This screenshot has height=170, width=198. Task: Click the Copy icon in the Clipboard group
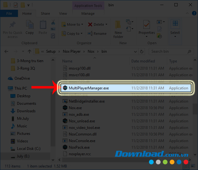[x=30, y=24]
